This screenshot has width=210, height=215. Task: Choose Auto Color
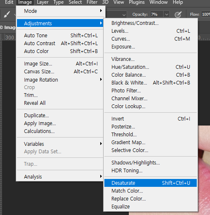point(60,51)
